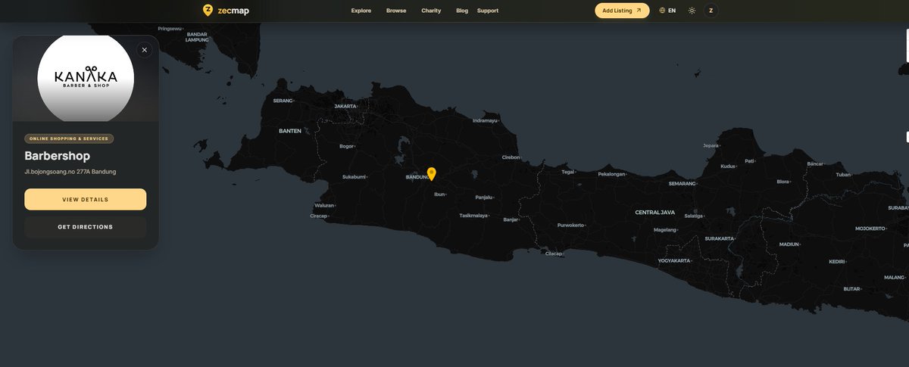This screenshot has width=909, height=367.
Task: Click the MADIUN label on the map
Action: [x=789, y=244]
